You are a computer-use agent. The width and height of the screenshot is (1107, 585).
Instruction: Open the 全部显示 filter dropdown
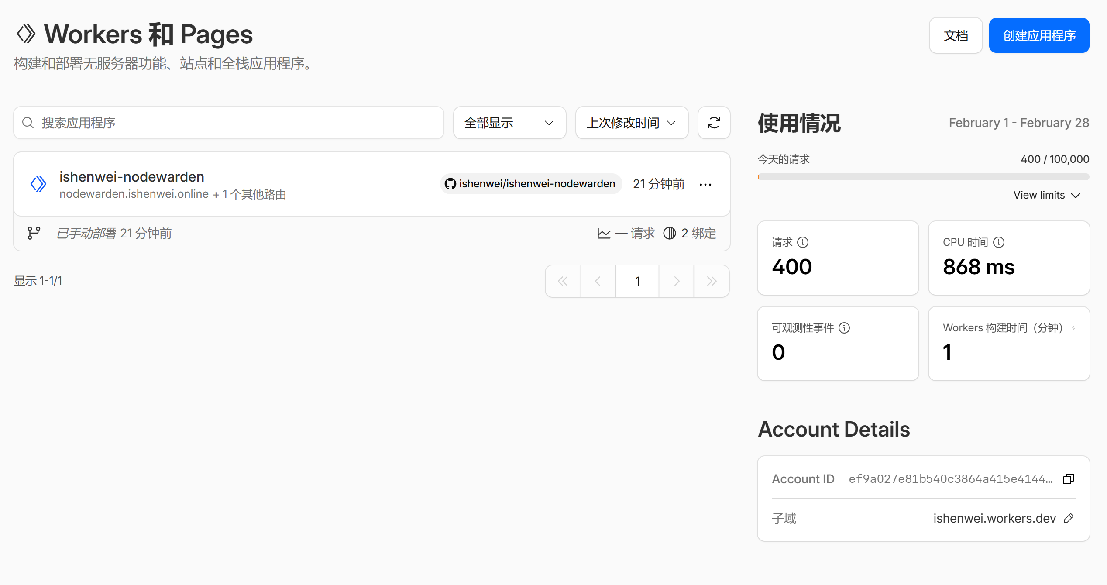pyautogui.click(x=509, y=123)
